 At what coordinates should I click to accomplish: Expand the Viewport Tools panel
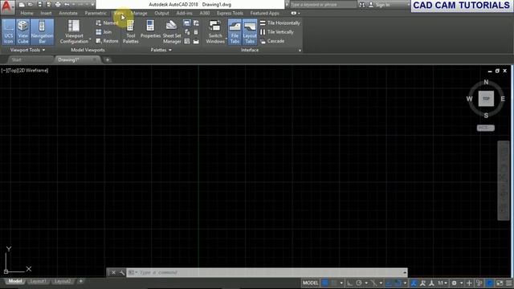[27, 50]
